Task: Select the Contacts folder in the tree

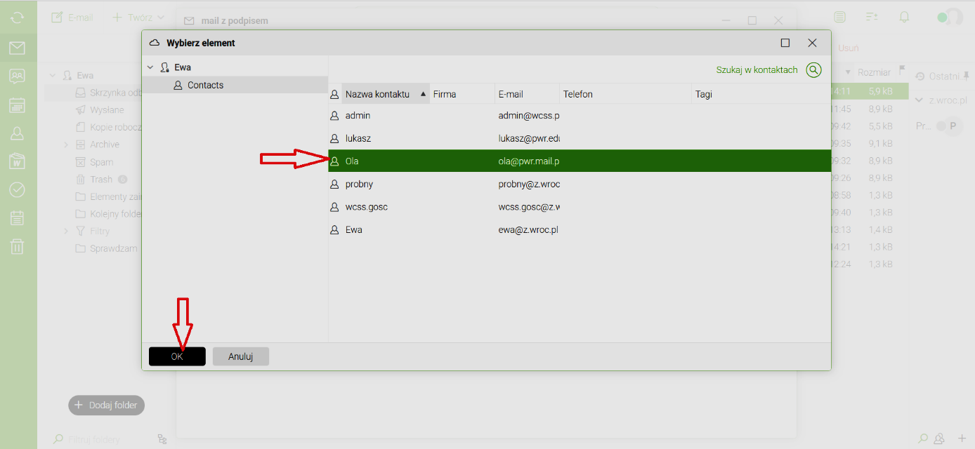Action: (x=205, y=85)
